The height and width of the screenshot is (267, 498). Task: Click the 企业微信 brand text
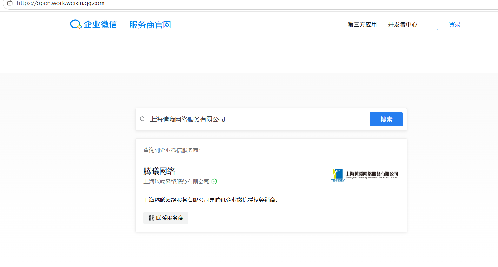pos(100,24)
